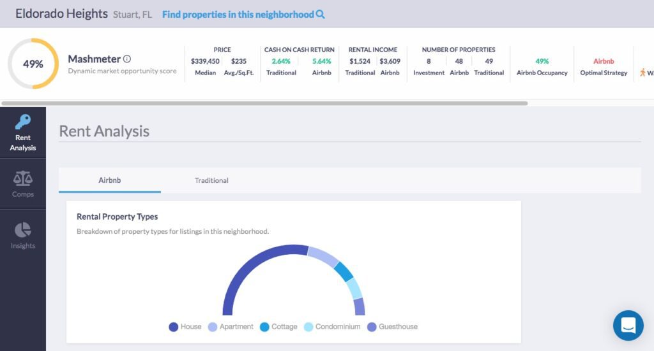Screen dimensions: 654x351
Task: Click the Rent Analysis key icon
Action: click(x=23, y=122)
